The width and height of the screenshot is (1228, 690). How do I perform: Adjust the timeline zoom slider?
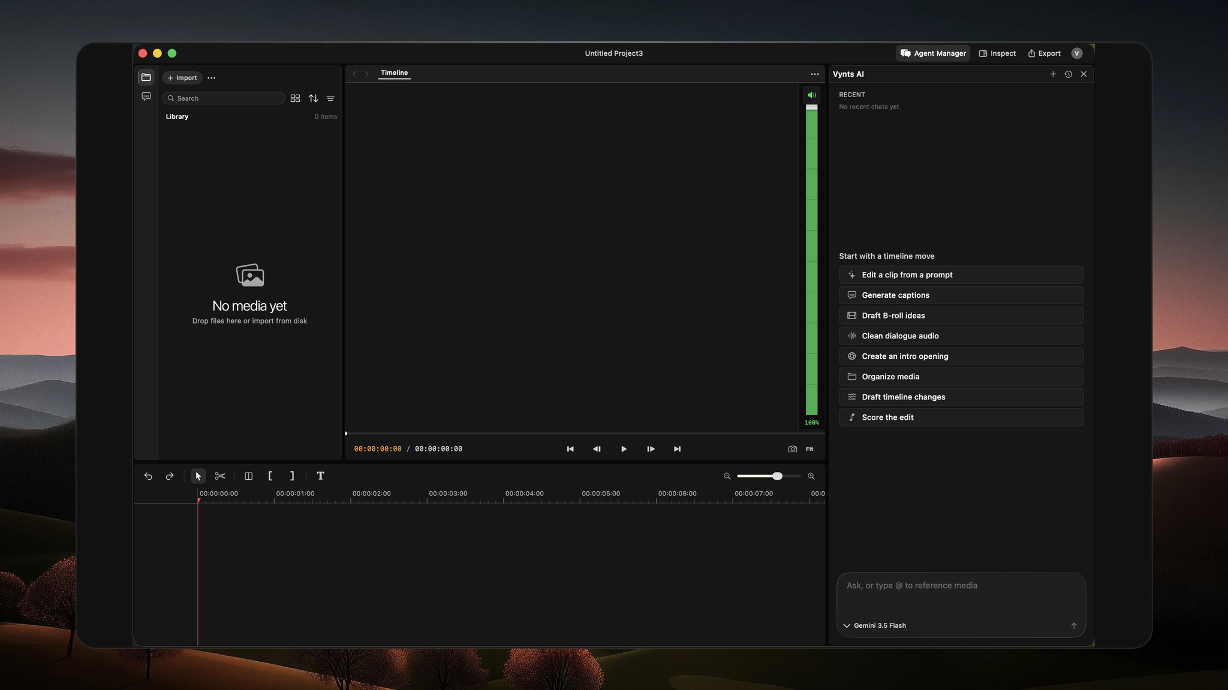769,476
